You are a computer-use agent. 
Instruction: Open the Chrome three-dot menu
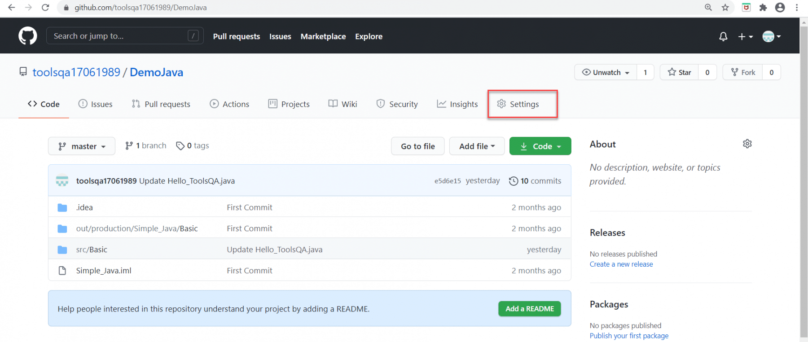pos(797,8)
